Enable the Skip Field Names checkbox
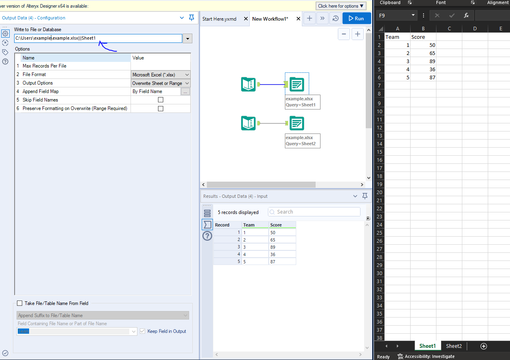Viewport: 510px width, 360px height. (160, 100)
